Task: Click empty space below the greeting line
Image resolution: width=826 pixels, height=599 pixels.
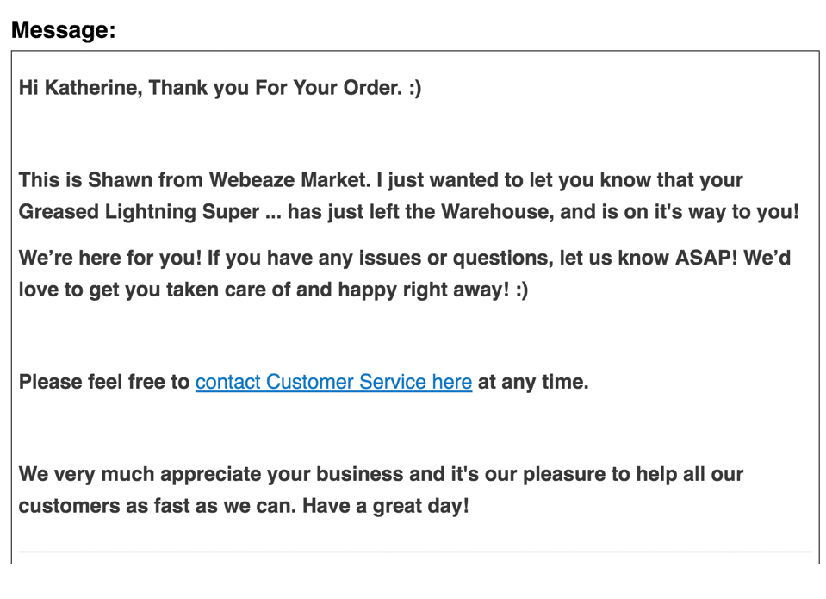Action: [x=415, y=134]
